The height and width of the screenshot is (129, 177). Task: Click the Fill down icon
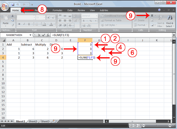pyautogui.click(x=152, y=20)
